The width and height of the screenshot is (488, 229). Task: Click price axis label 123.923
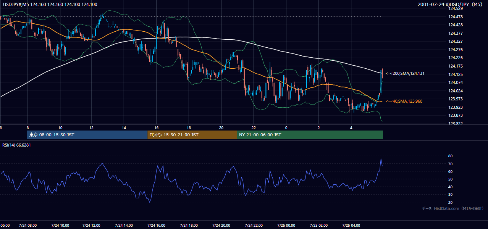[456, 107]
